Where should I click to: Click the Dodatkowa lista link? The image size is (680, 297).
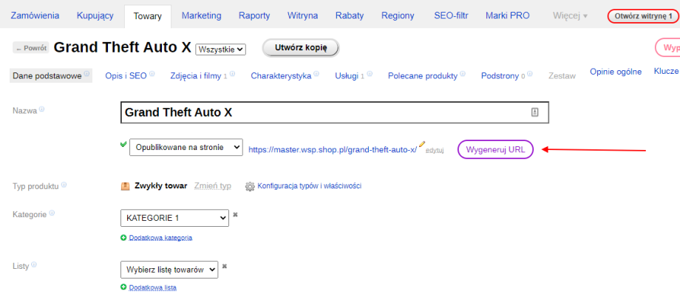[x=153, y=287]
